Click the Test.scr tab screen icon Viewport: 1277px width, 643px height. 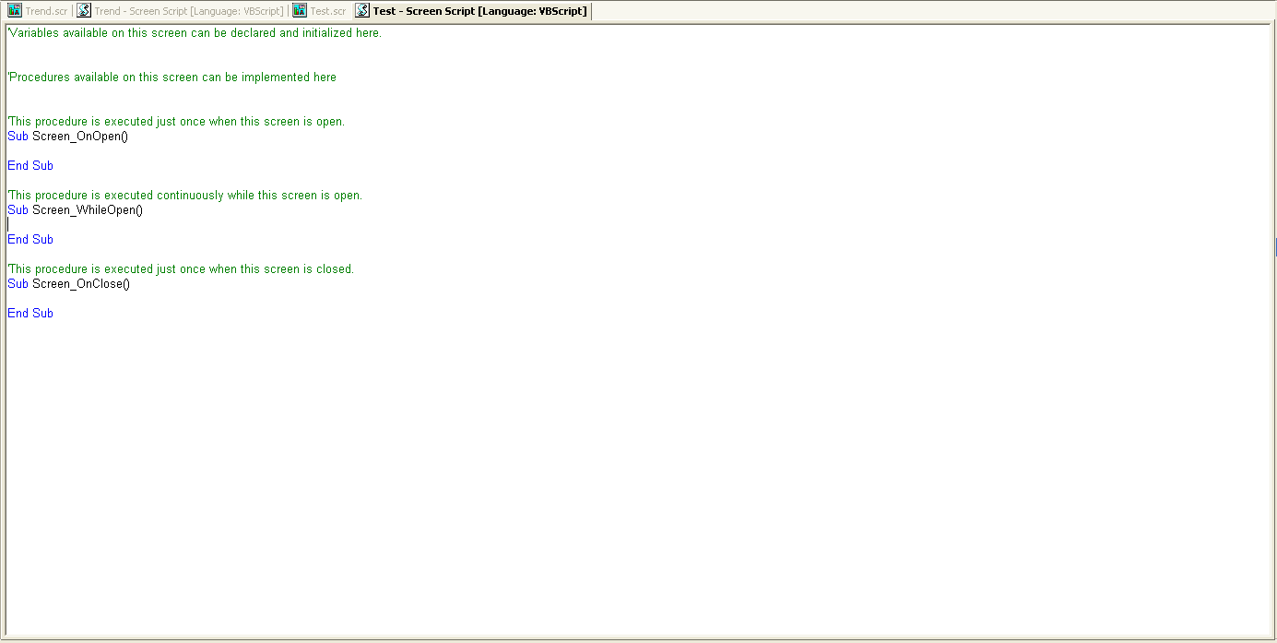click(x=300, y=11)
